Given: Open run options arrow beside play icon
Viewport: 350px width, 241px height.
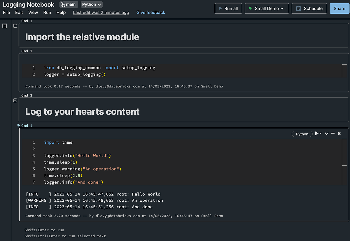Looking at the screenshot, I should [320, 133].
